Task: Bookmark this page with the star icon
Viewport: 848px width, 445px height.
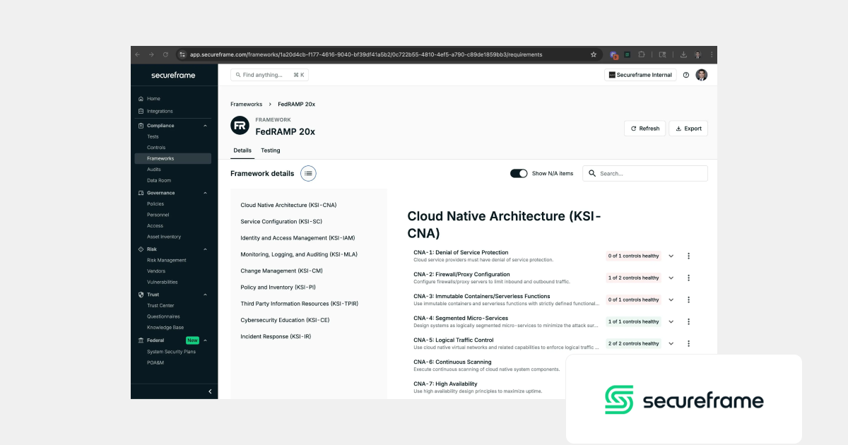Action: tap(594, 54)
